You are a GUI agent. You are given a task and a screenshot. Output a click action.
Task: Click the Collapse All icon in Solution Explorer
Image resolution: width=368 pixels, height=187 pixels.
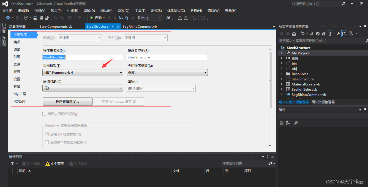click(x=324, y=34)
